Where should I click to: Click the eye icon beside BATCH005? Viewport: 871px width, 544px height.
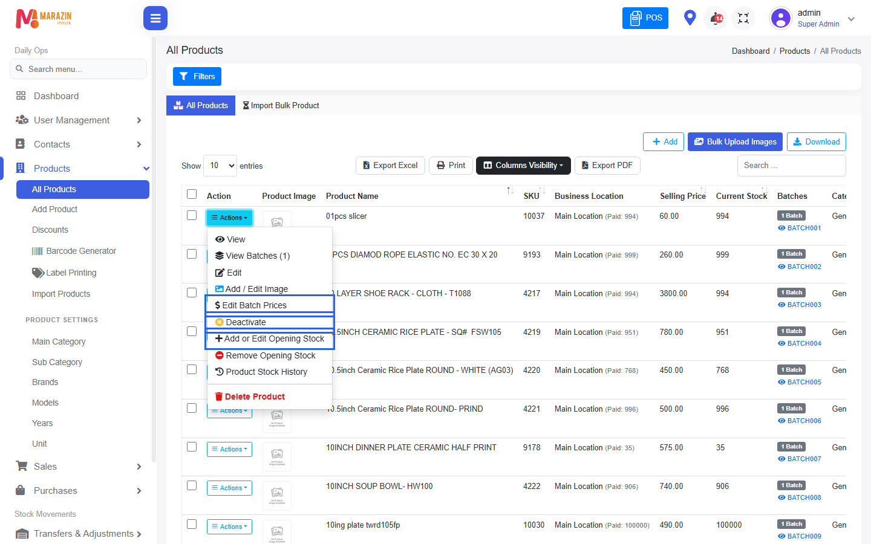781,382
